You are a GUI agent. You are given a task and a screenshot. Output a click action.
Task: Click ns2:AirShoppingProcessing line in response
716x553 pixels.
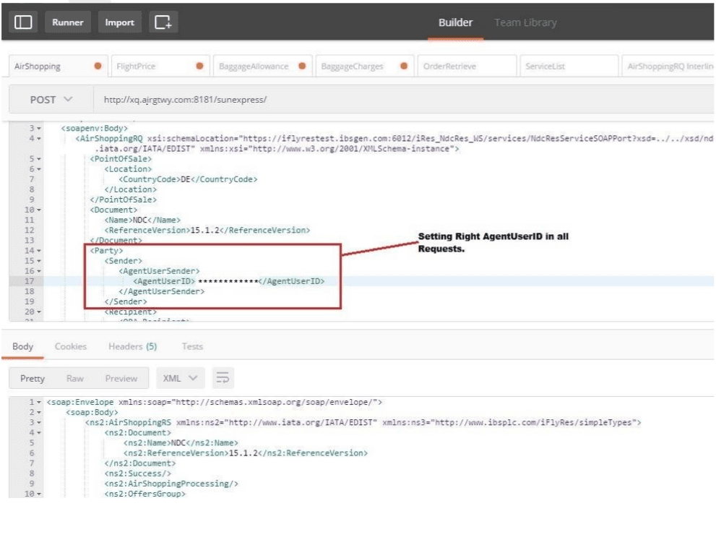coord(171,484)
